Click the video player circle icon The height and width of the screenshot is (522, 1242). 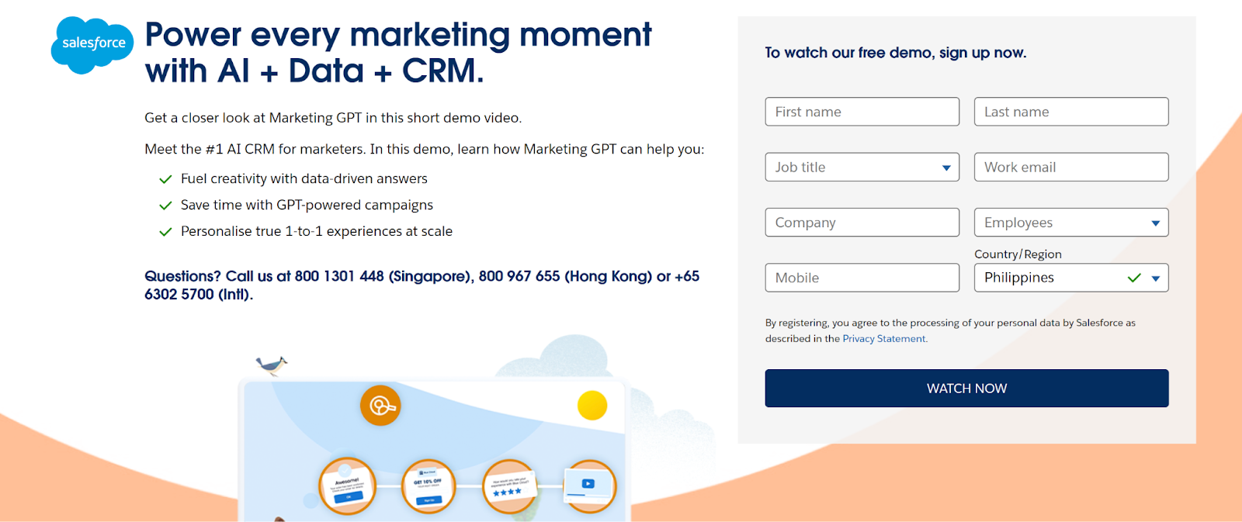tap(589, 486)
